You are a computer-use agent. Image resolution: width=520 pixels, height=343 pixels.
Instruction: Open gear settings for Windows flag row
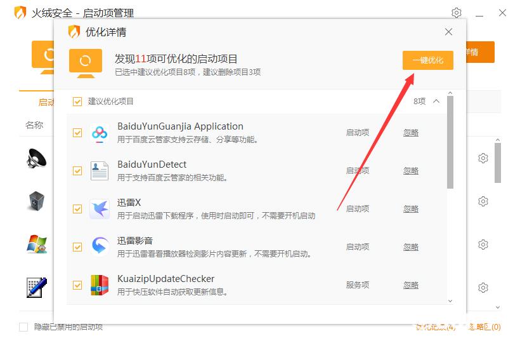(483, 245)
